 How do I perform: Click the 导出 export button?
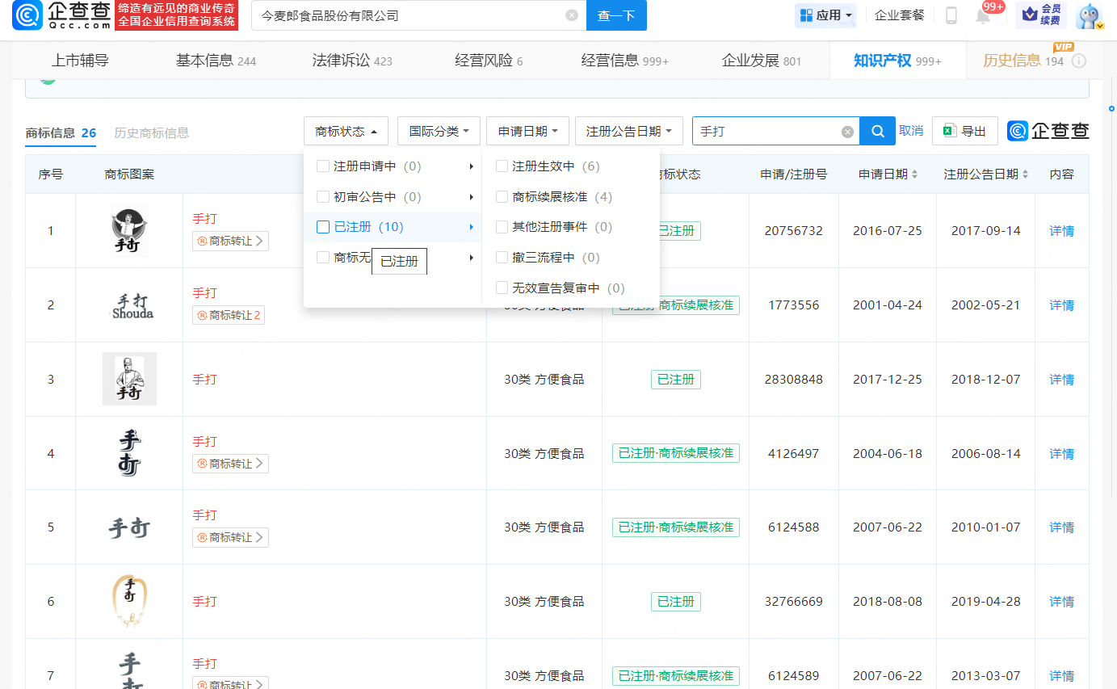(x=965, y=131)
